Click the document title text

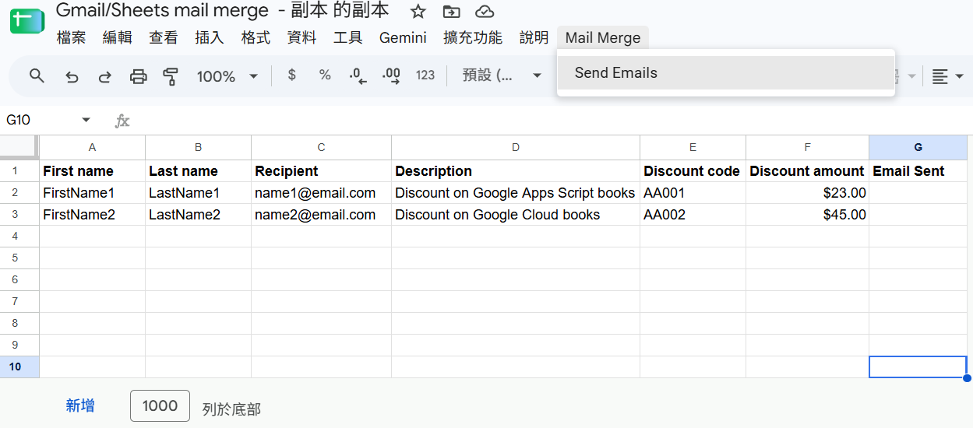222,11
